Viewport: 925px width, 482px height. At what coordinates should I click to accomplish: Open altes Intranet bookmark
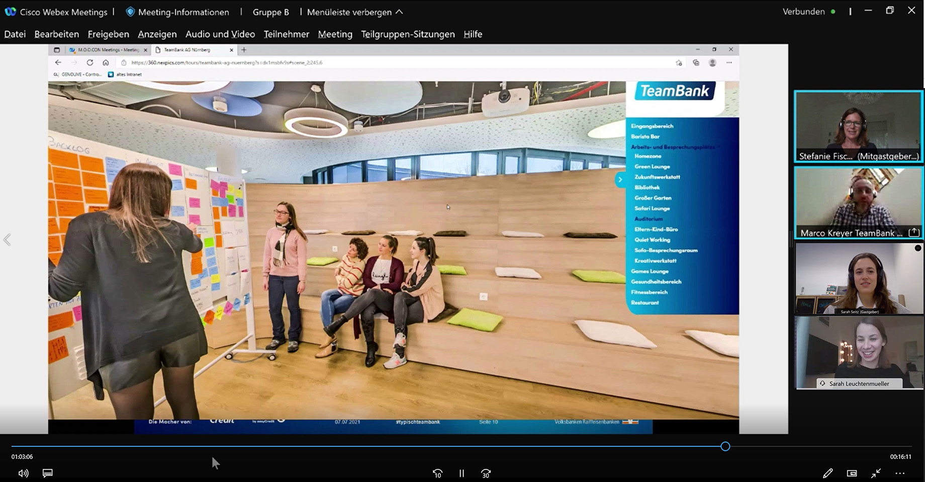(125, 74)
